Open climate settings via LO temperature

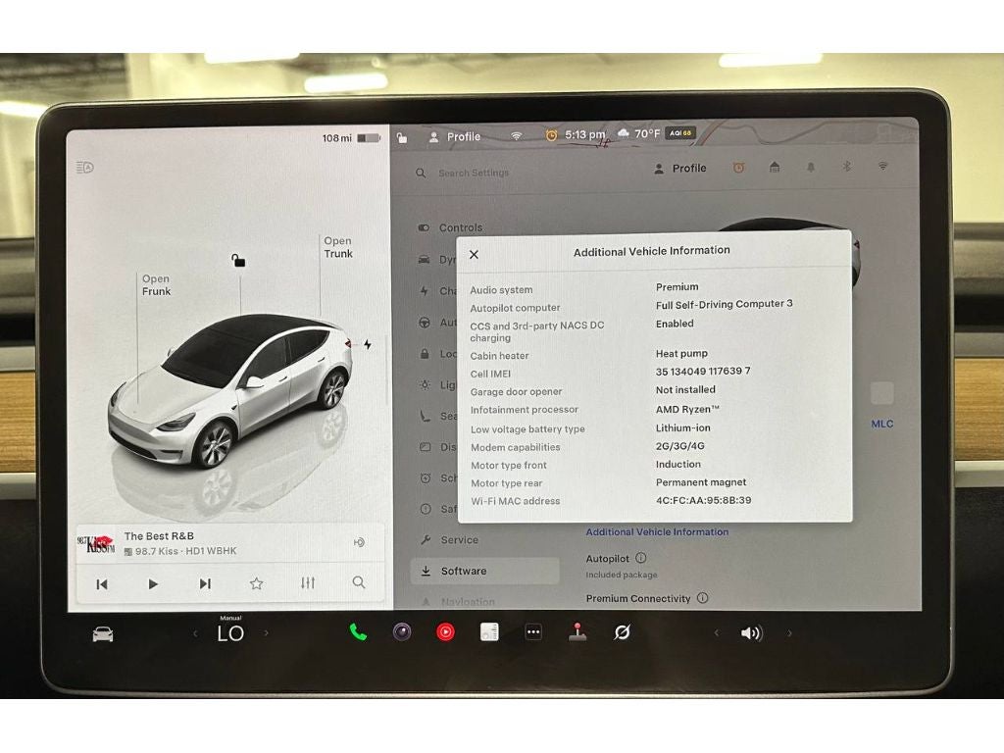(x=230, y=633)
